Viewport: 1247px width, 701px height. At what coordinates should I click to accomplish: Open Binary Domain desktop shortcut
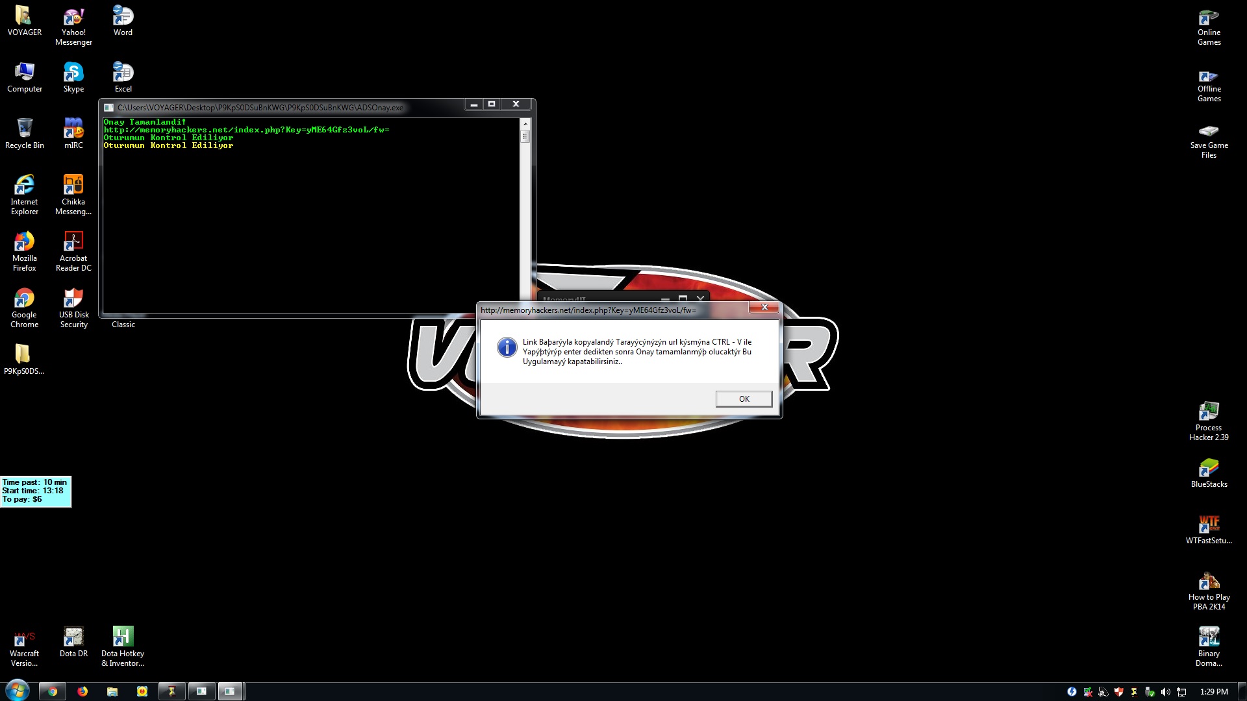1209,646
